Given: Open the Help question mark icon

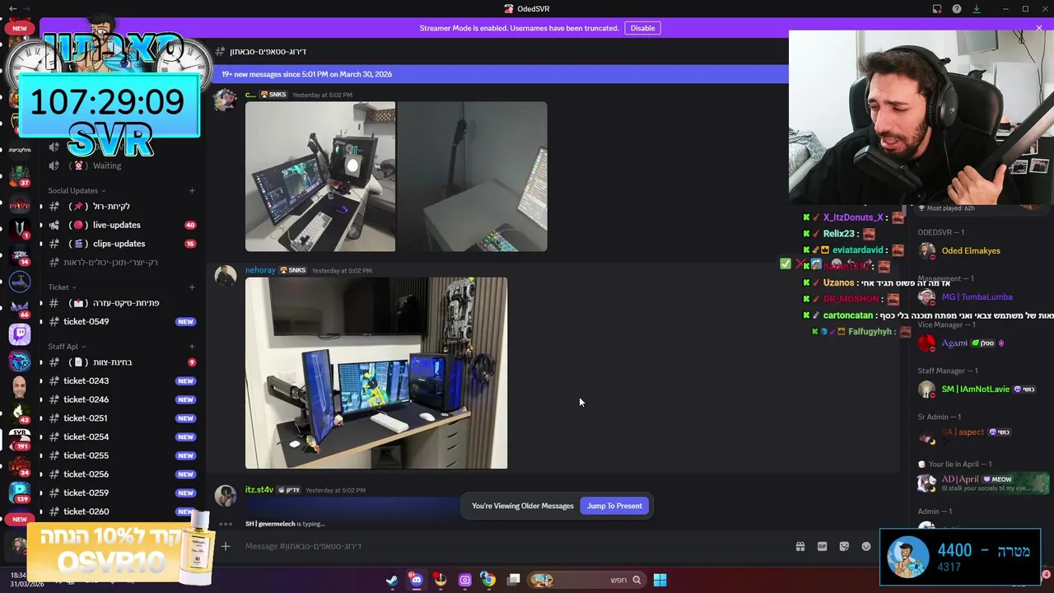Looking at the screenshot, I should point(957,9).
